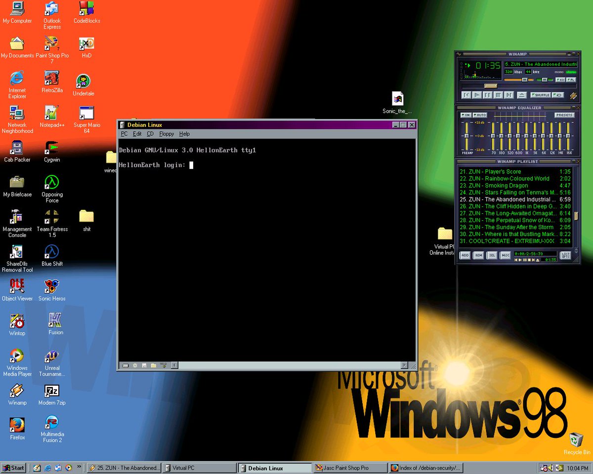Viewport: 593px width, 474px height.
Task: Open the RetroZilla browser shortcut
Action: coord(52,82)
